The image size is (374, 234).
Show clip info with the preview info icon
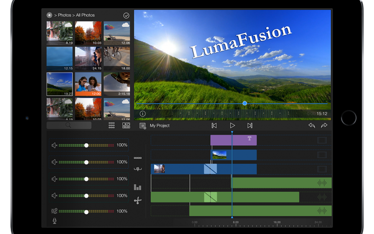(143, 114)
